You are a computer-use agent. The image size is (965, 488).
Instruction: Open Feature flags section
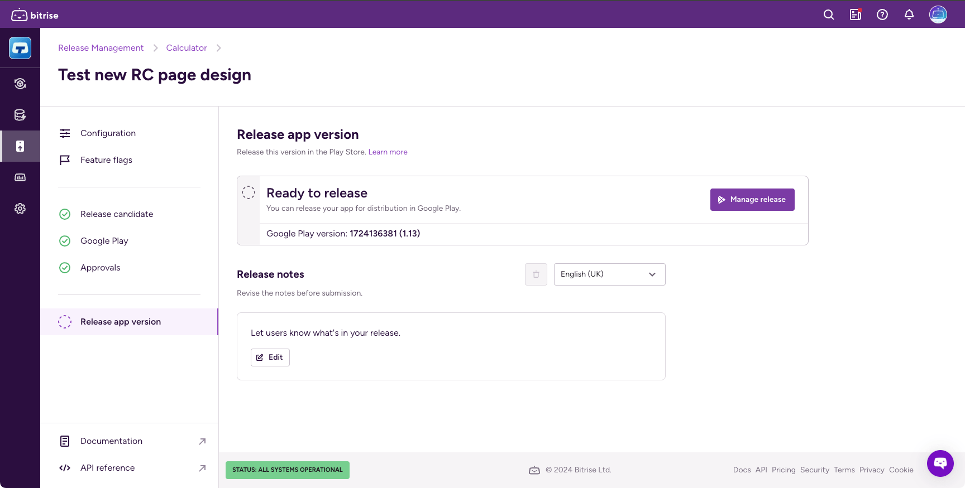pyautogui.click(x=106, y=160)
